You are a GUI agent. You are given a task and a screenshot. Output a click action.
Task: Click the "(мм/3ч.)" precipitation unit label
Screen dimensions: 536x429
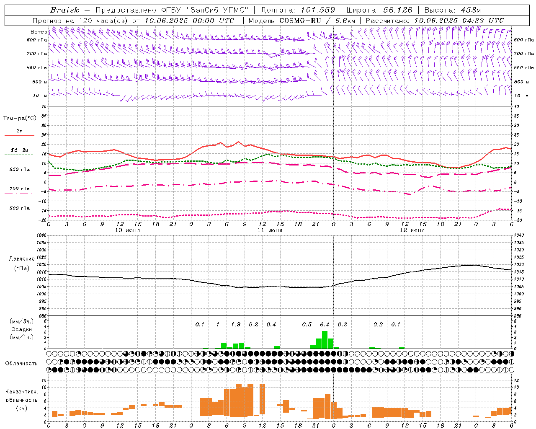[x=21, y=321]
